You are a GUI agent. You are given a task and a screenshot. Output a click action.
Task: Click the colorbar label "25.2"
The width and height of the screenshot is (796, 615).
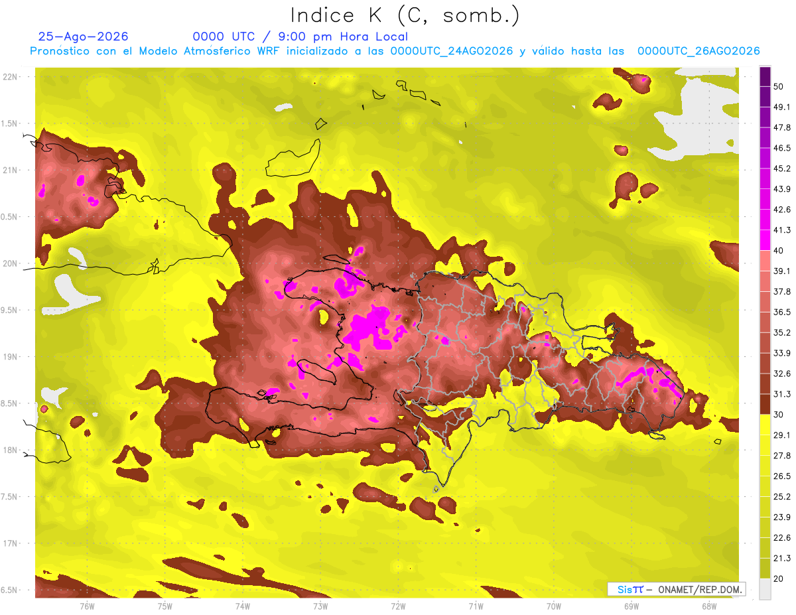point(782,497)
